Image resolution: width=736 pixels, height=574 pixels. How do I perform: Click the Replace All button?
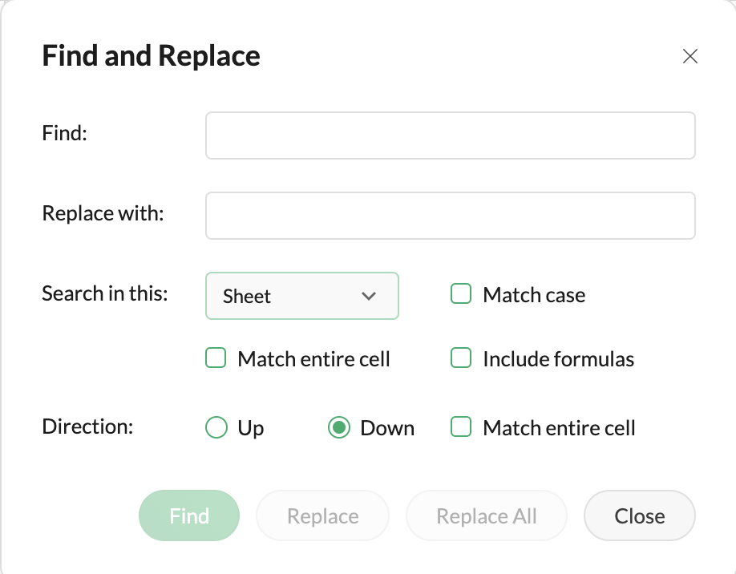point(486,516)
